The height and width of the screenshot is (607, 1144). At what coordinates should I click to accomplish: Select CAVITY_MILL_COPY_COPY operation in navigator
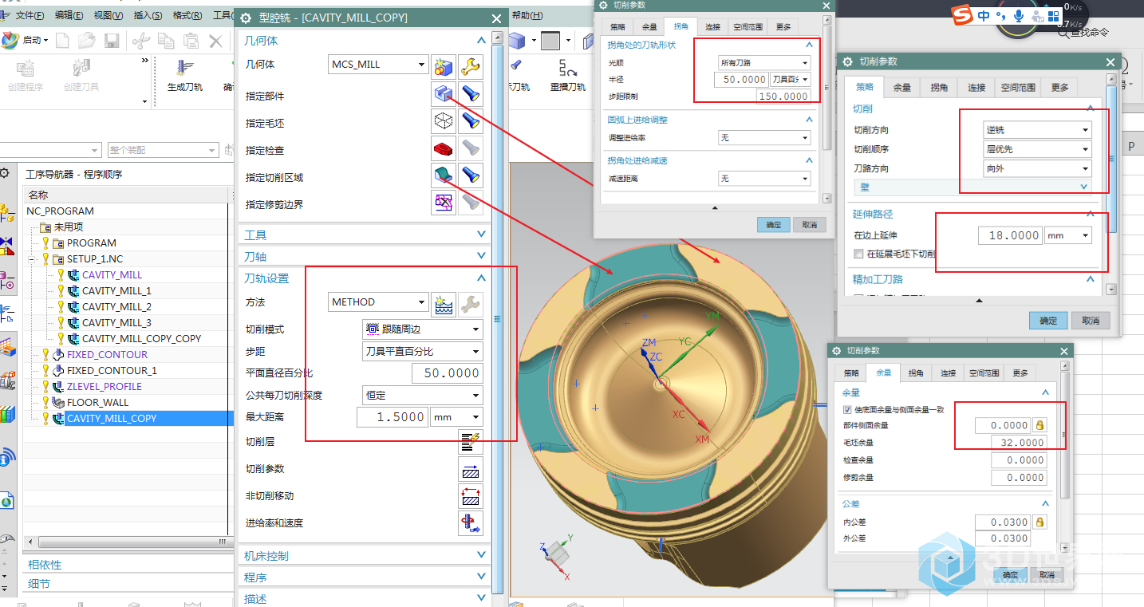point(142,338)
